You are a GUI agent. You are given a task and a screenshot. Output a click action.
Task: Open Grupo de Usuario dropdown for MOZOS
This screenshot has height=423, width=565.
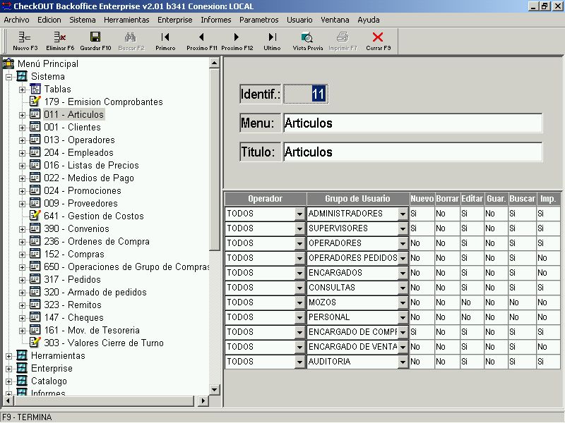point(403,302)
